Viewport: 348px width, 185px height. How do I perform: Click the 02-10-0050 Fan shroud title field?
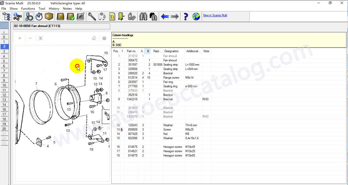[x=61, y=26]
